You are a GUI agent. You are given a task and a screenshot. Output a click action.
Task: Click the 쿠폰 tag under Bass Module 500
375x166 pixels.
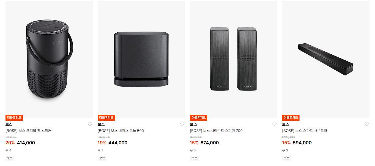(x=102, y=158)
